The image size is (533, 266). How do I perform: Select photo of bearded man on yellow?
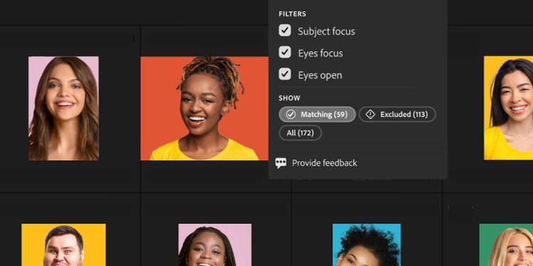point(63,245)
